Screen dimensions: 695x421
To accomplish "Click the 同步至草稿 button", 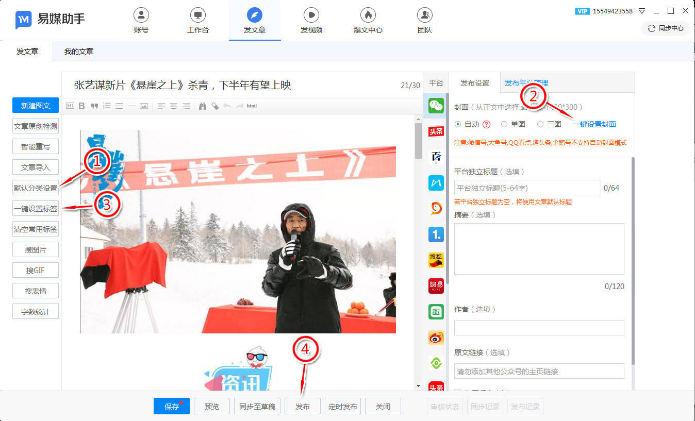I will click(x=257, y=406).
